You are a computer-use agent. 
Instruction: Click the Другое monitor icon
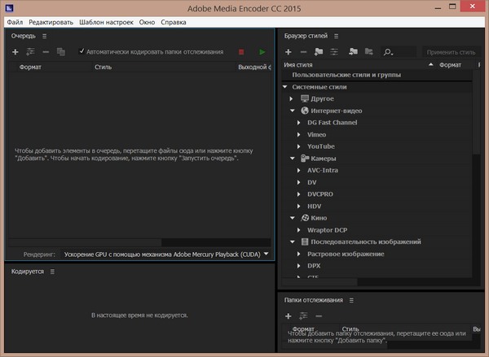pos(305,98)
